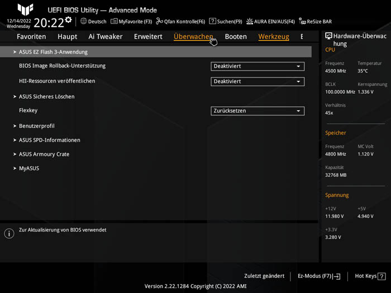Viewport: 391px width, 293px height.
Task: Click Kapazität 32768 MB value
Action: point(336,175)
